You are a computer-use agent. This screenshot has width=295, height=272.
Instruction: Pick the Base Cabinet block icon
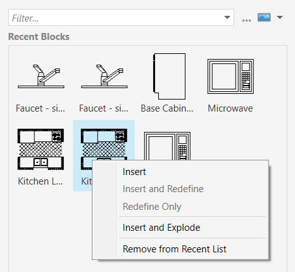click(x=169, y=76)
